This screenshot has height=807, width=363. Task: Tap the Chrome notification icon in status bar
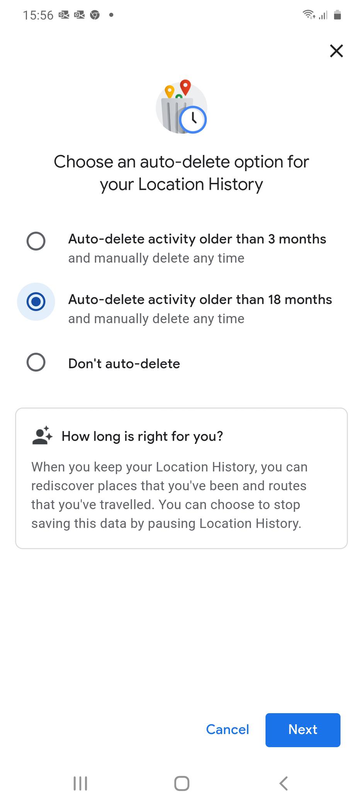click(95, 15)
